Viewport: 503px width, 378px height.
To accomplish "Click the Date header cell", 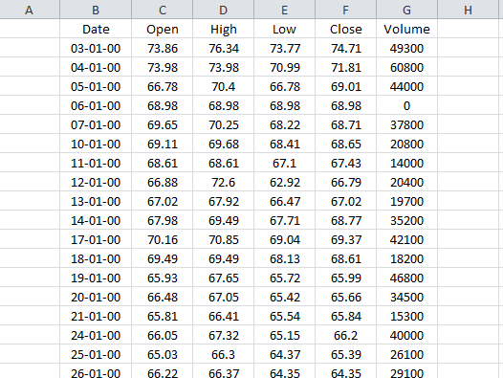I will [96, 29].
